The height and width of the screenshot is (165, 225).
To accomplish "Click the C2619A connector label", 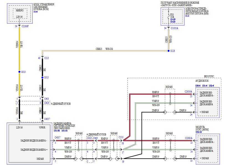I will [x=188, y=91].
